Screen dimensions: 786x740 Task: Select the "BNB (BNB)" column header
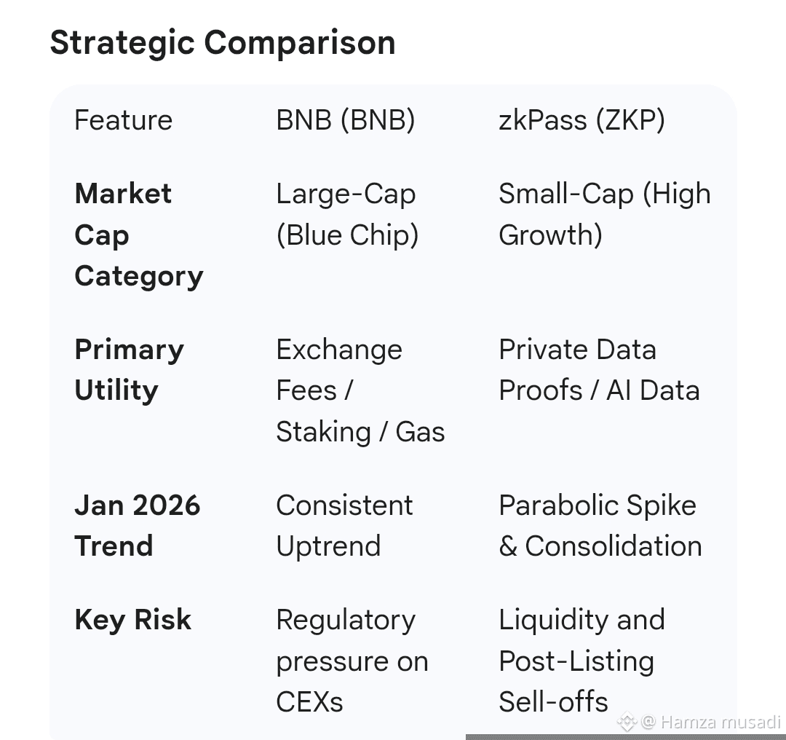[x=346, y=120]
